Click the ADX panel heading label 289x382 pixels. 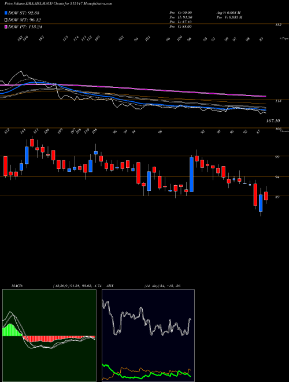coord(110,286)
